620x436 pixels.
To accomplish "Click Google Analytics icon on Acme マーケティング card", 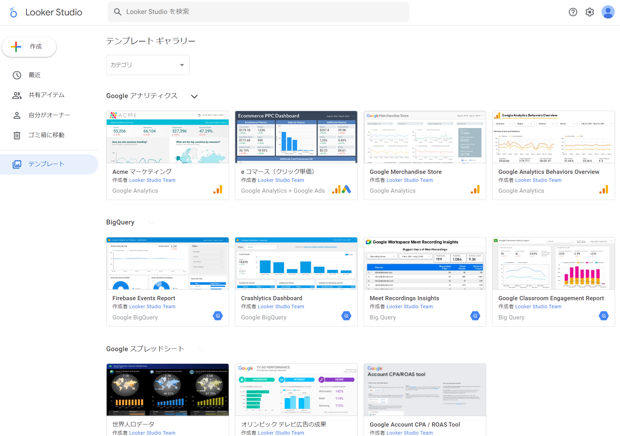I will click(x=218, y=190).
